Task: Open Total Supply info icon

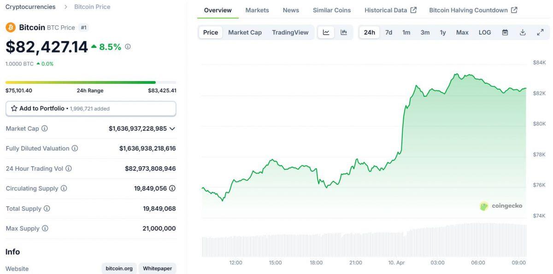Action: coord(47,209)
